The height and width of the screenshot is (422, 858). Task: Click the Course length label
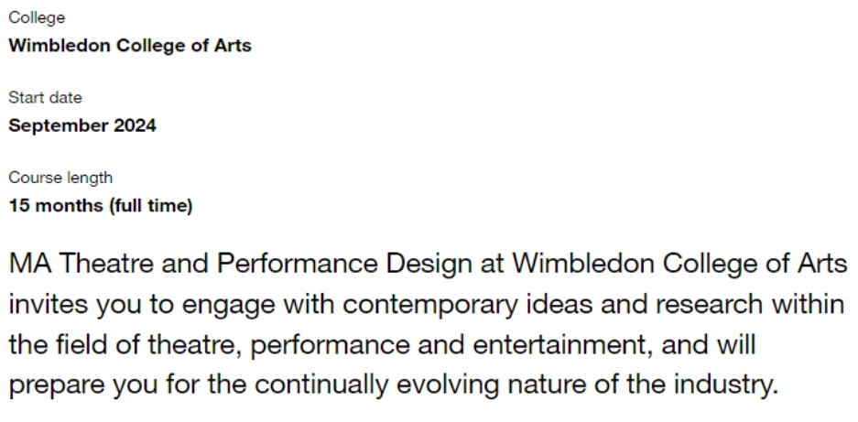coord(60,179)
